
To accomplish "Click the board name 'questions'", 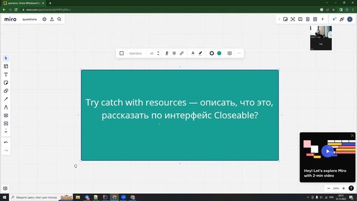I will pos(30,20).
